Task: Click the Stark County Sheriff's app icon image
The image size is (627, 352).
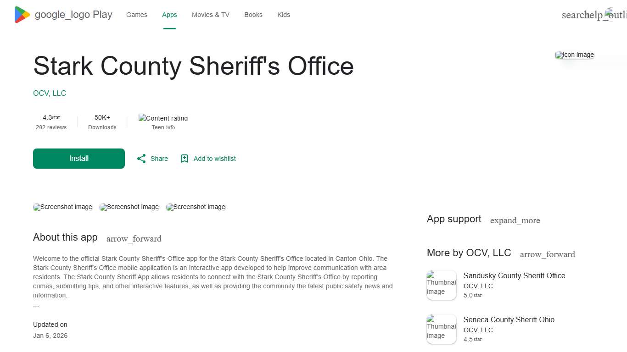Action: coord(574,55)
